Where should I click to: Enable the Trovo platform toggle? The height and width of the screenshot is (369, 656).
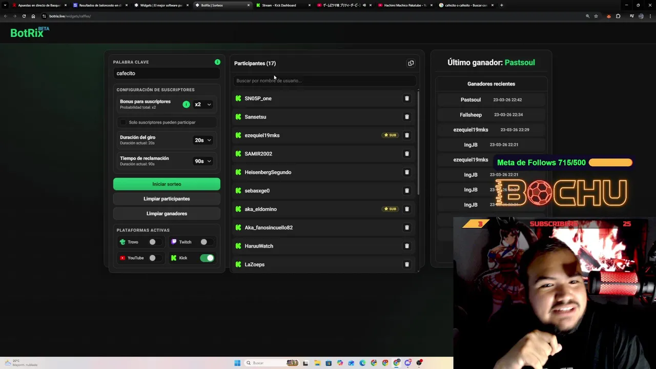(x=155, y=242)
